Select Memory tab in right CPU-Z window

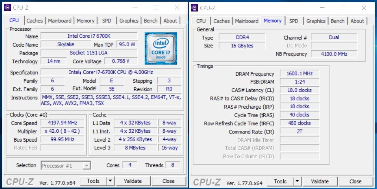(273, 21)
